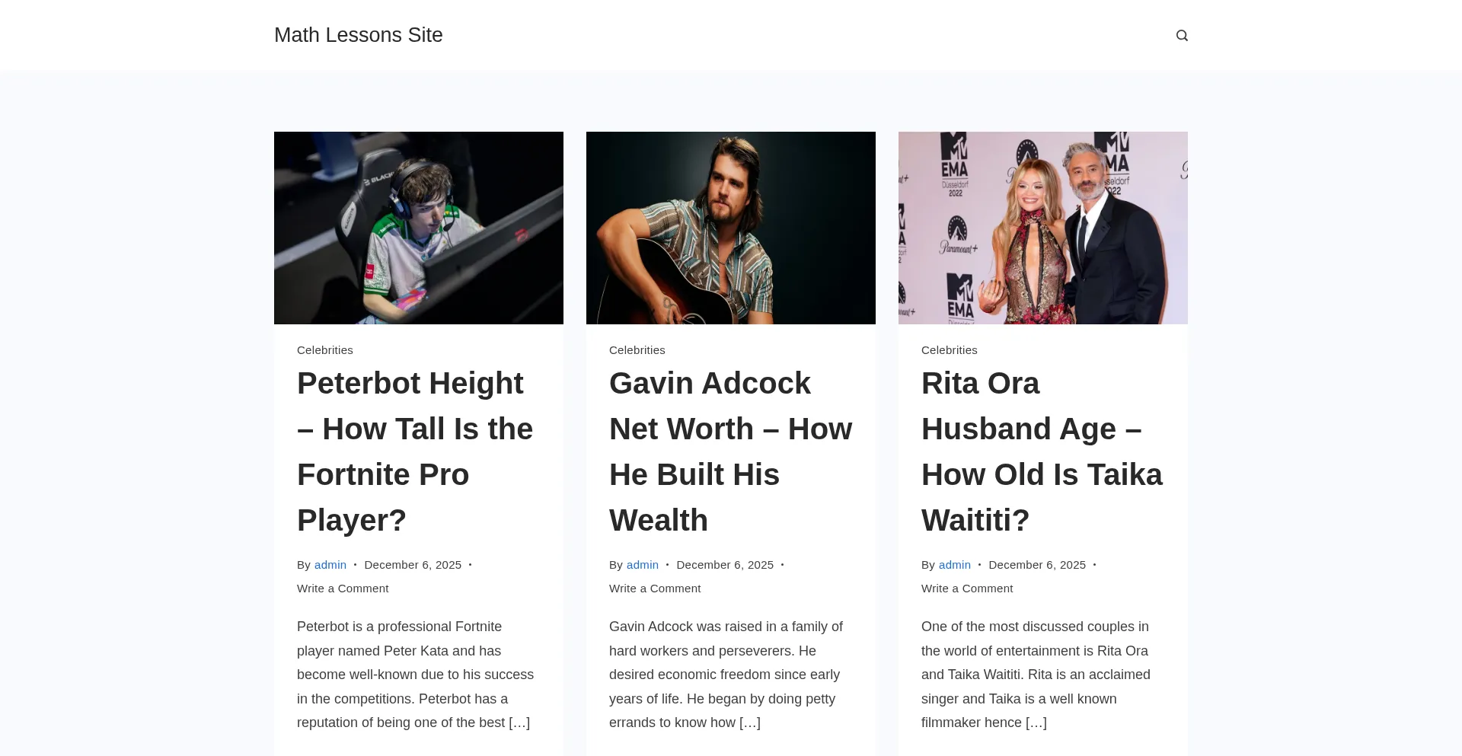
Task: Write a Comment on the Peterbot post
Action: click(x=343, y=589)
